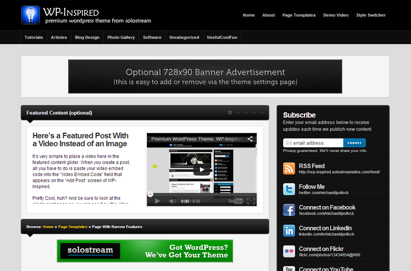Click the video progress scrubber handle
The width and height of the screenshot is (411, 271).
(x=150, y=194)
